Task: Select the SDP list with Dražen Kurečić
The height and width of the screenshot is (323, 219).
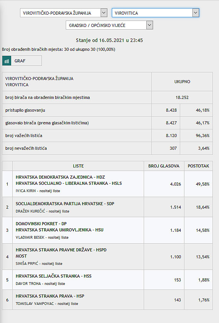Action: pyautogui.click(x=107, y=207)
